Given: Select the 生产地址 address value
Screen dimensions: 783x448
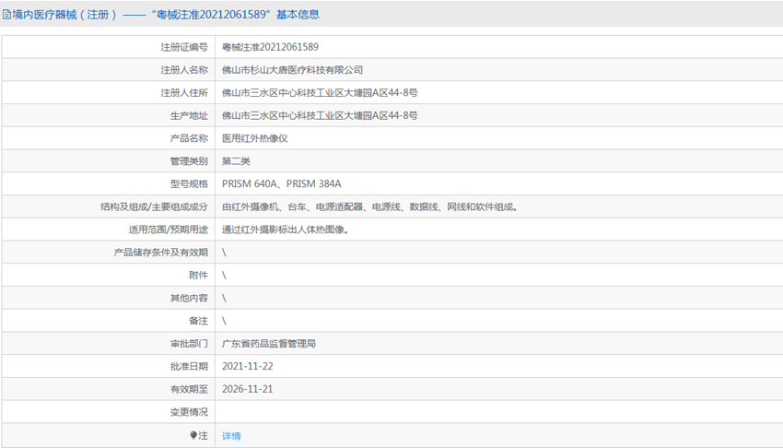Looking at the screenshot, I should [320, 115].
